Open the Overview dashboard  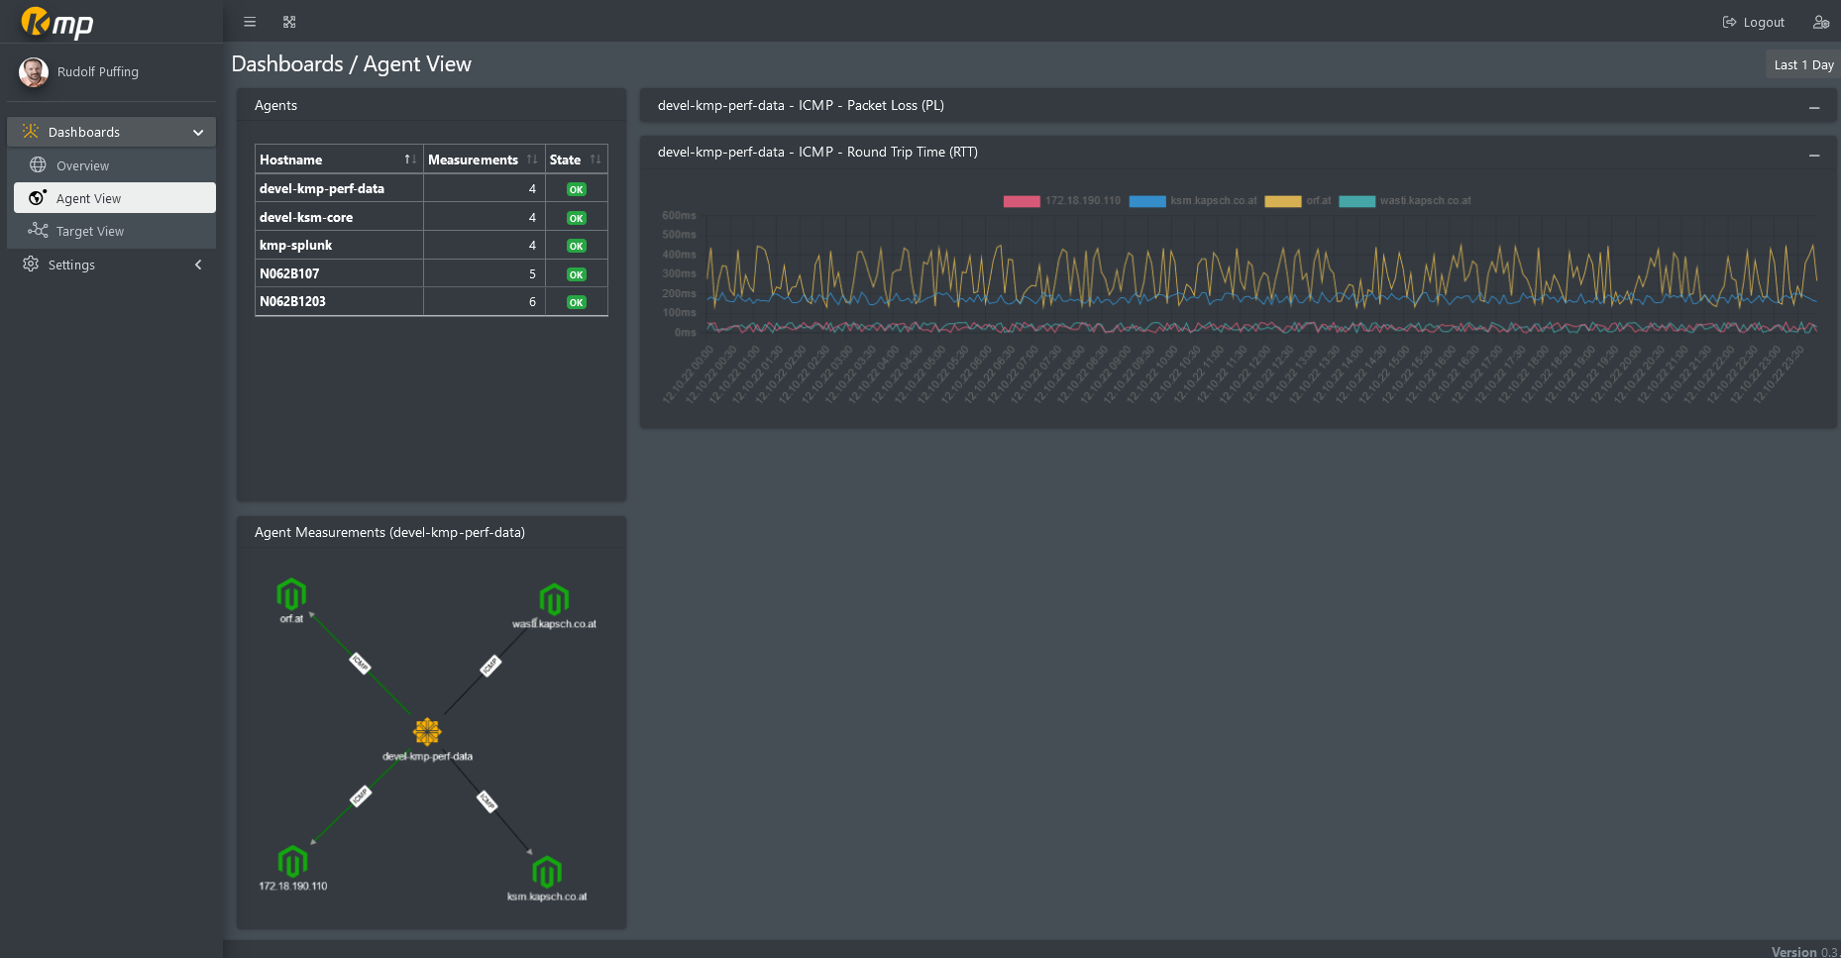click(x=82, y=165)
